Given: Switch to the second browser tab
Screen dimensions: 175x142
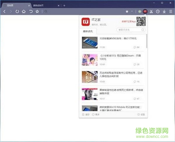Looking at the screenshot, I should 46,5.
